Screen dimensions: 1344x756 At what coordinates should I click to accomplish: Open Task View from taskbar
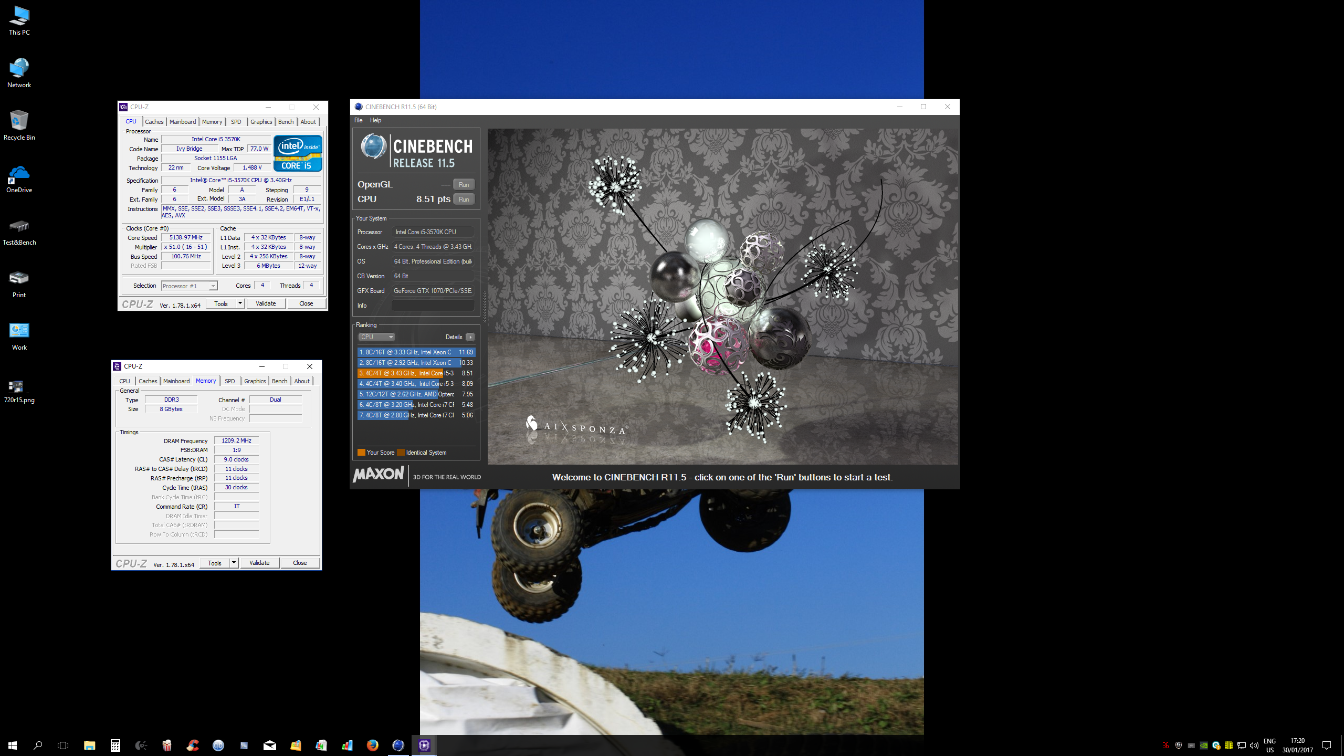(x=63, y=745)
